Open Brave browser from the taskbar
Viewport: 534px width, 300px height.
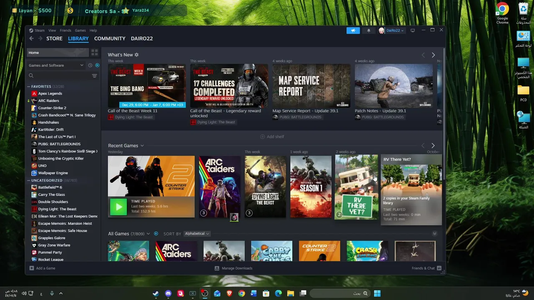[x=229, y=293]
